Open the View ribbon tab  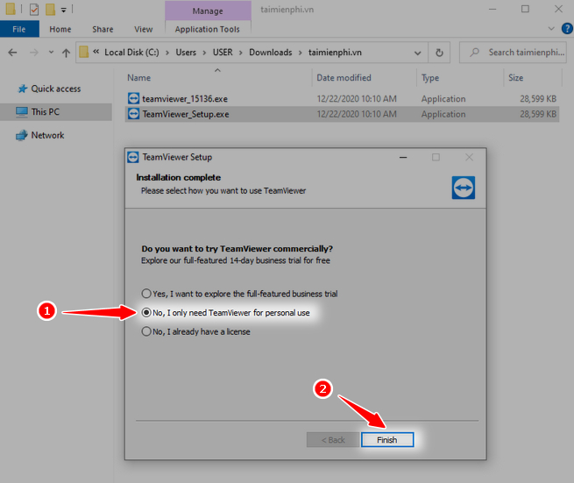(143, 29)
